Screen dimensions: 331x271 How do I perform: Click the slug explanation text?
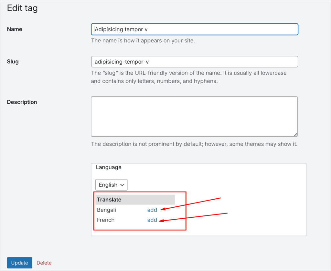coord(188,77)
